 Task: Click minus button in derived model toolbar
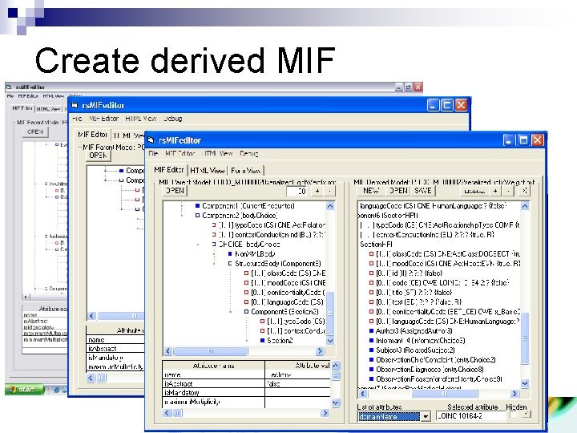pos(508,190)
